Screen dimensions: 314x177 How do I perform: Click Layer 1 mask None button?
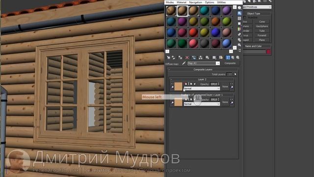click(225, 102)
